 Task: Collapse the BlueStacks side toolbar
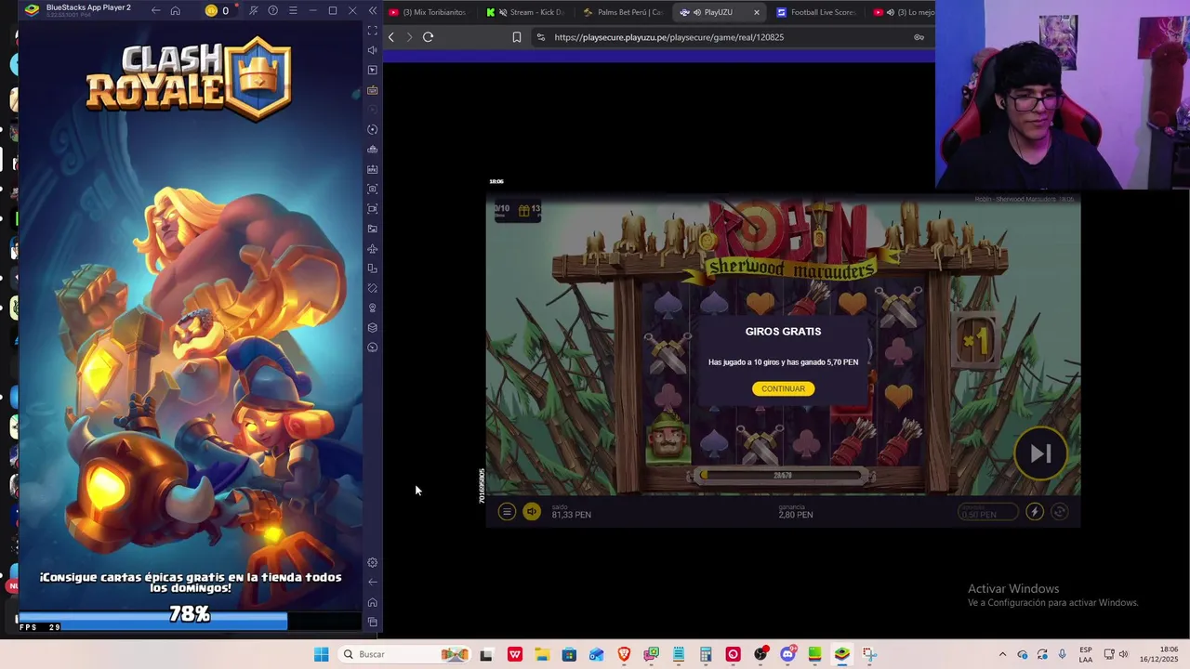(373, 10)
